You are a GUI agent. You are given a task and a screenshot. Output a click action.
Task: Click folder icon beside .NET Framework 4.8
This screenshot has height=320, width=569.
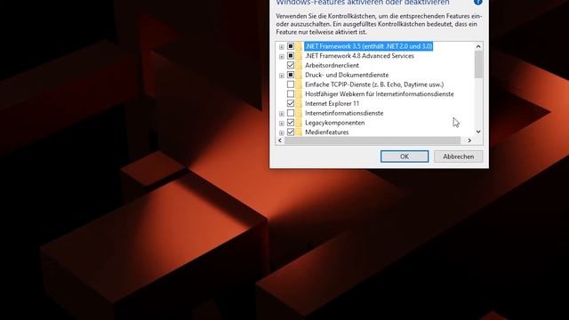(x=299, y=56)
